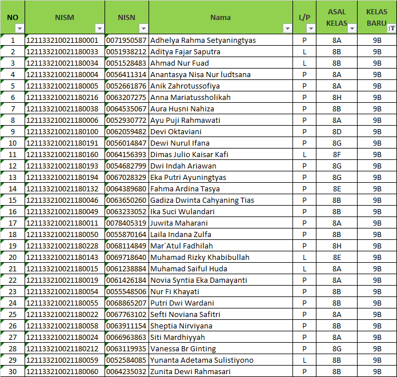
Task: Click NISN value 0069718640
Action: click(126, 257)
